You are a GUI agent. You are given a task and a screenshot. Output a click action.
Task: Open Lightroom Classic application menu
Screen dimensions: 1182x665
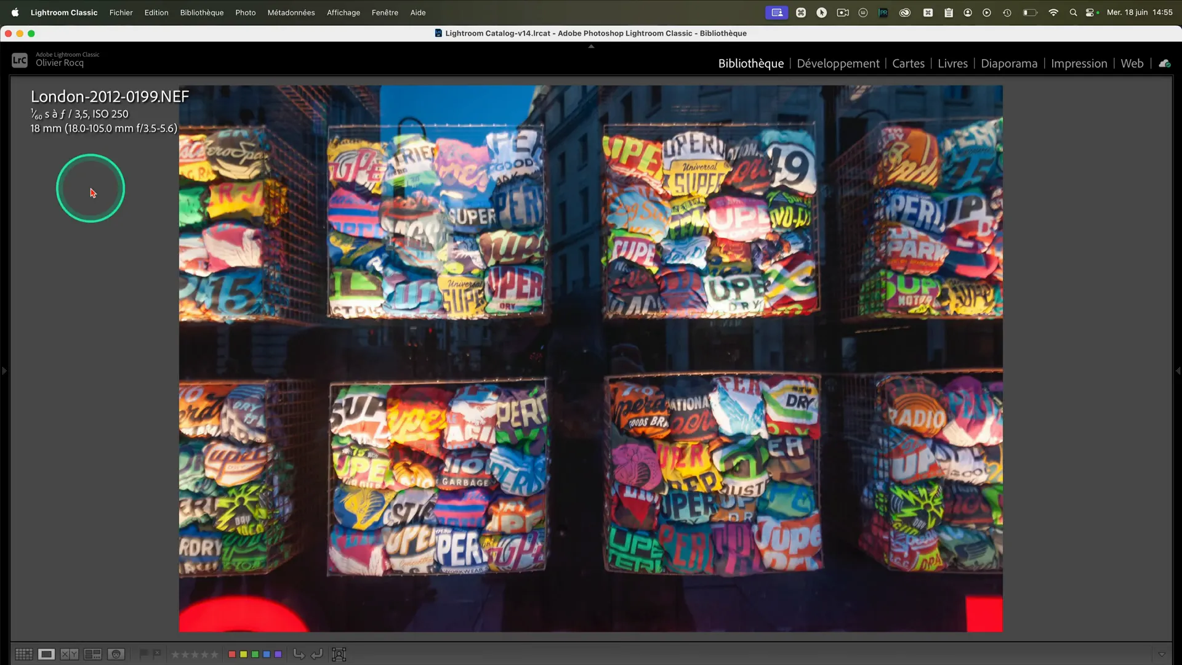pyautogui.click(x=64, y=12)
